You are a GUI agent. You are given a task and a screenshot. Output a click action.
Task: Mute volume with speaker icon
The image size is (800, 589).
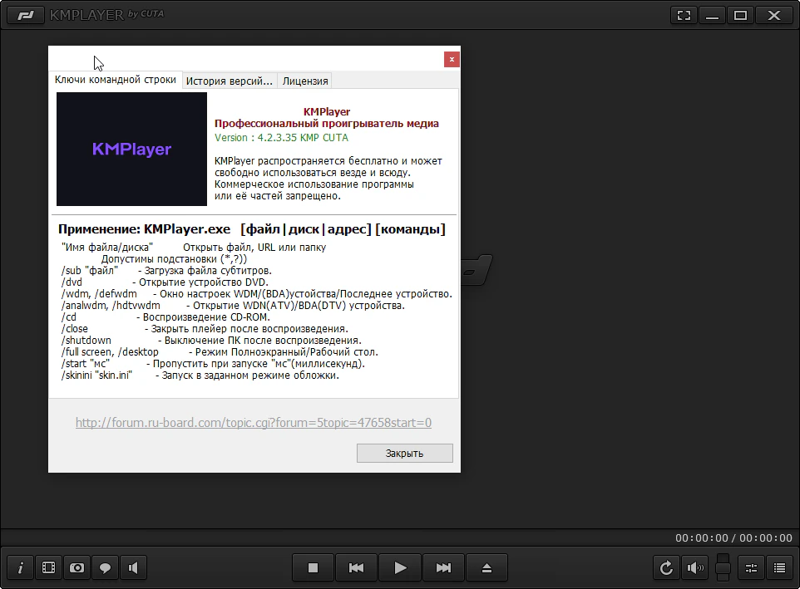[x=695, y=567]
